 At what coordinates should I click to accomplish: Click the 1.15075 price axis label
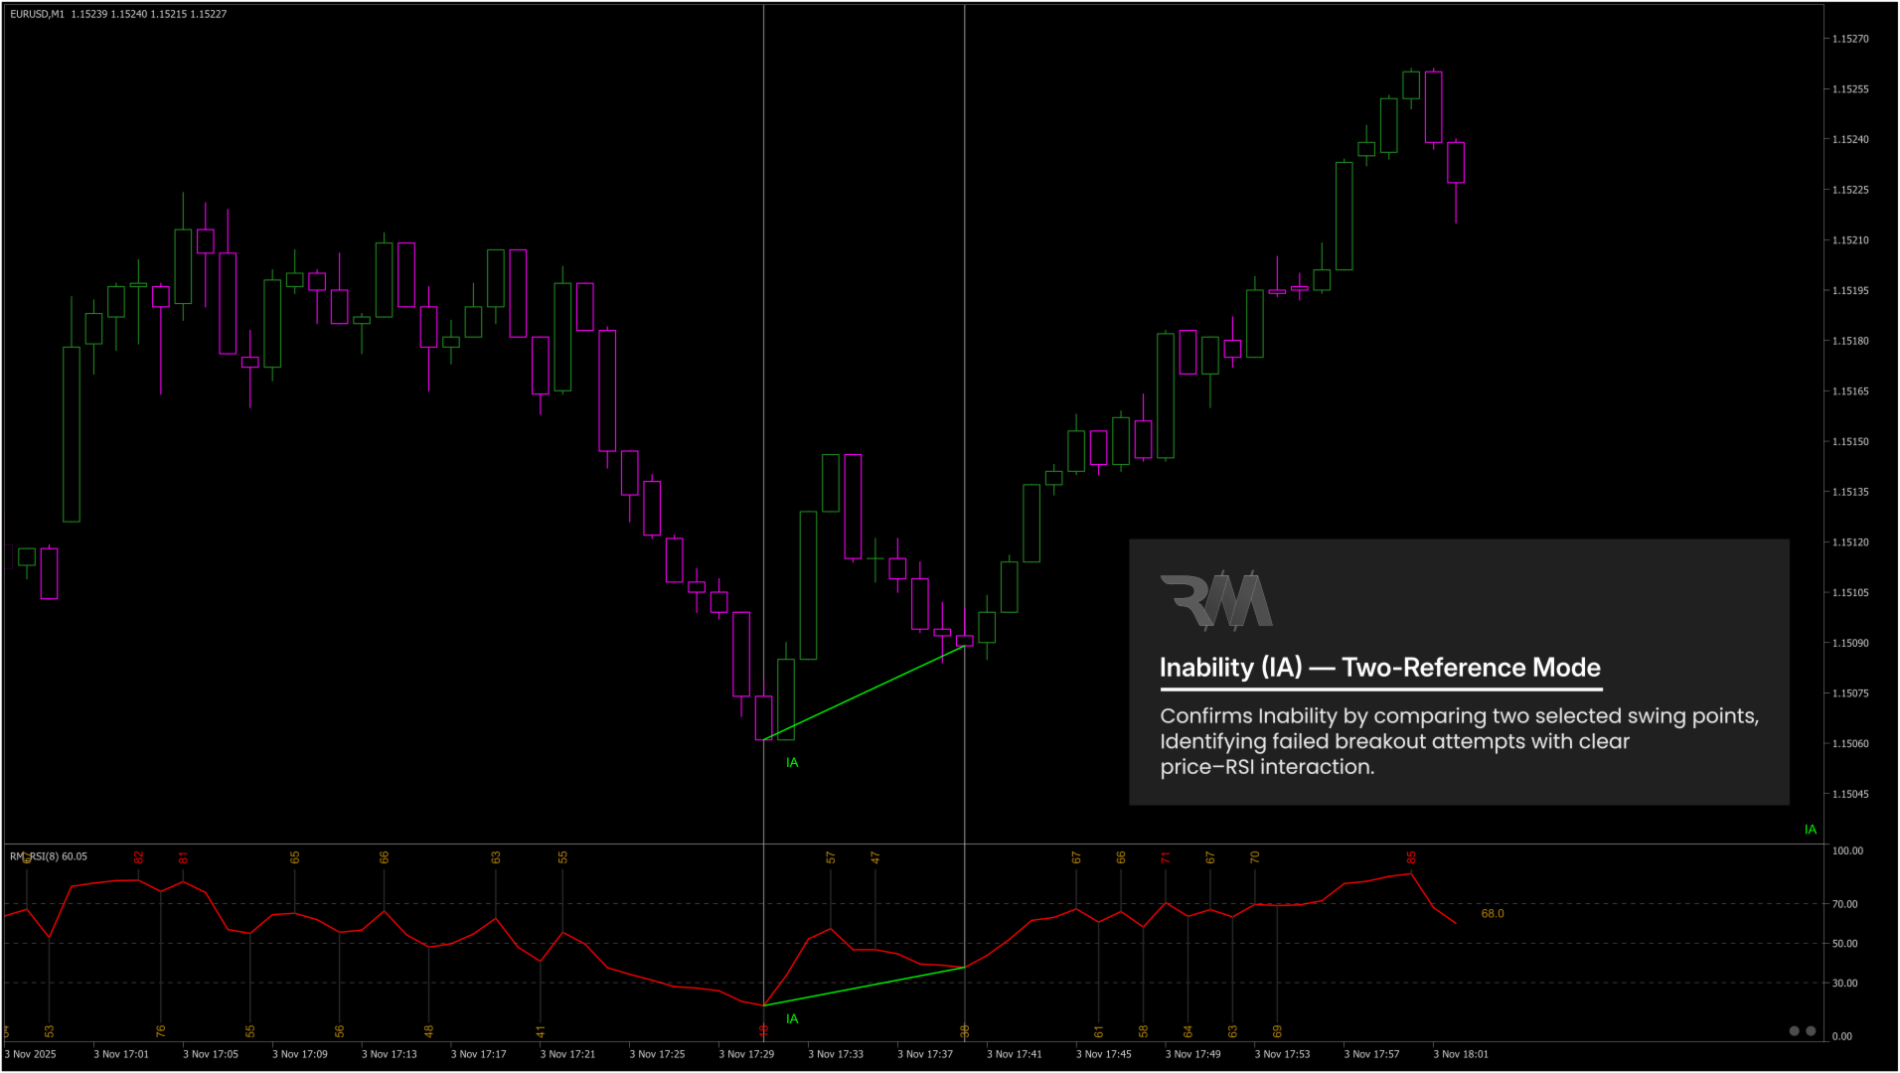1850,693
